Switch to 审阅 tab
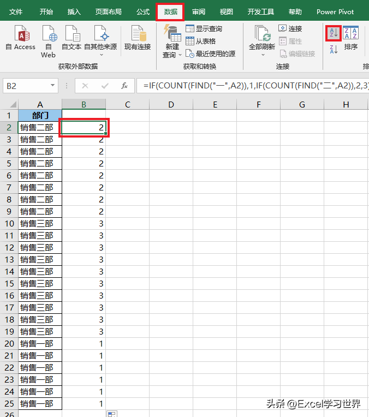This screenshot has width=369, height=417. click(199, 11)
